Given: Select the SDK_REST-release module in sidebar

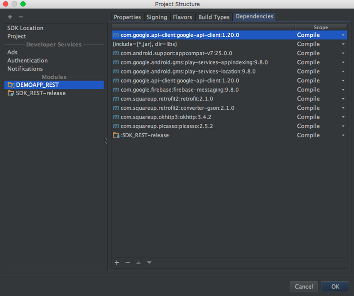Looking at the screenshot, I should click(54, 93).
